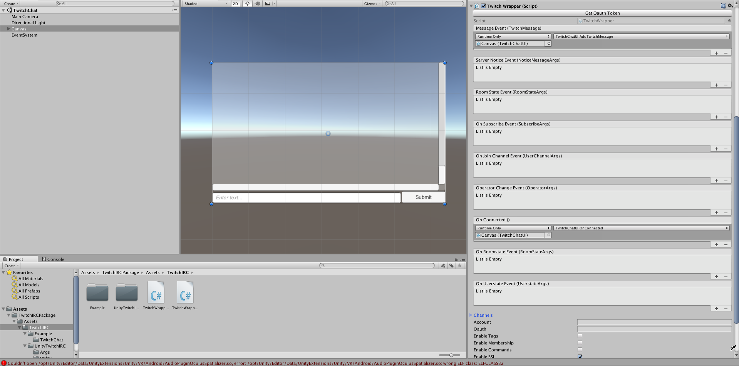Open On Connected Runtime Only dropdown
739x366 pixels.
[x=513, y=228]
